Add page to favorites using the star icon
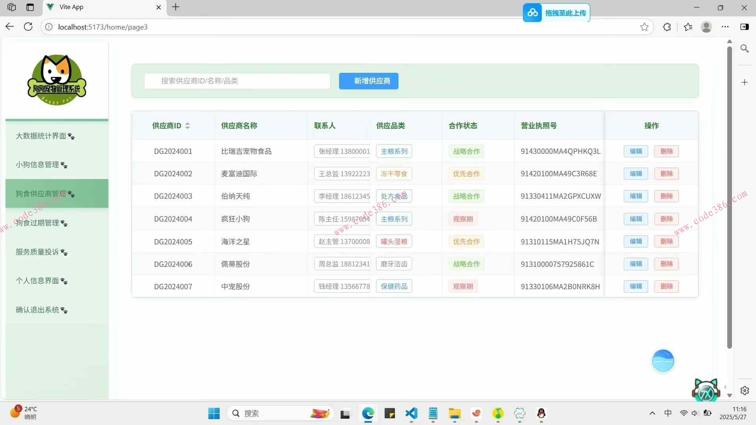This screenshot has height=425, width=756. coord(645,27)
